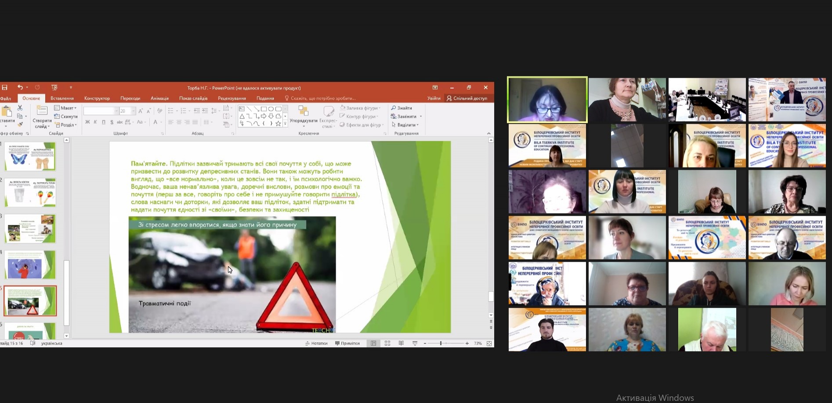Click Увійти to sign in
This screenshot has width=832, height=403.
click(434, 98)
